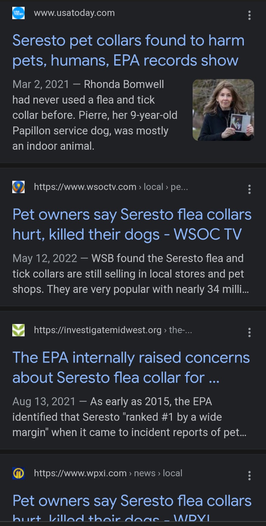This screenshot has width=266, height=526.
Task: Open the three-dot menu for the Investigate Midwest result
Action: point(250,333)
